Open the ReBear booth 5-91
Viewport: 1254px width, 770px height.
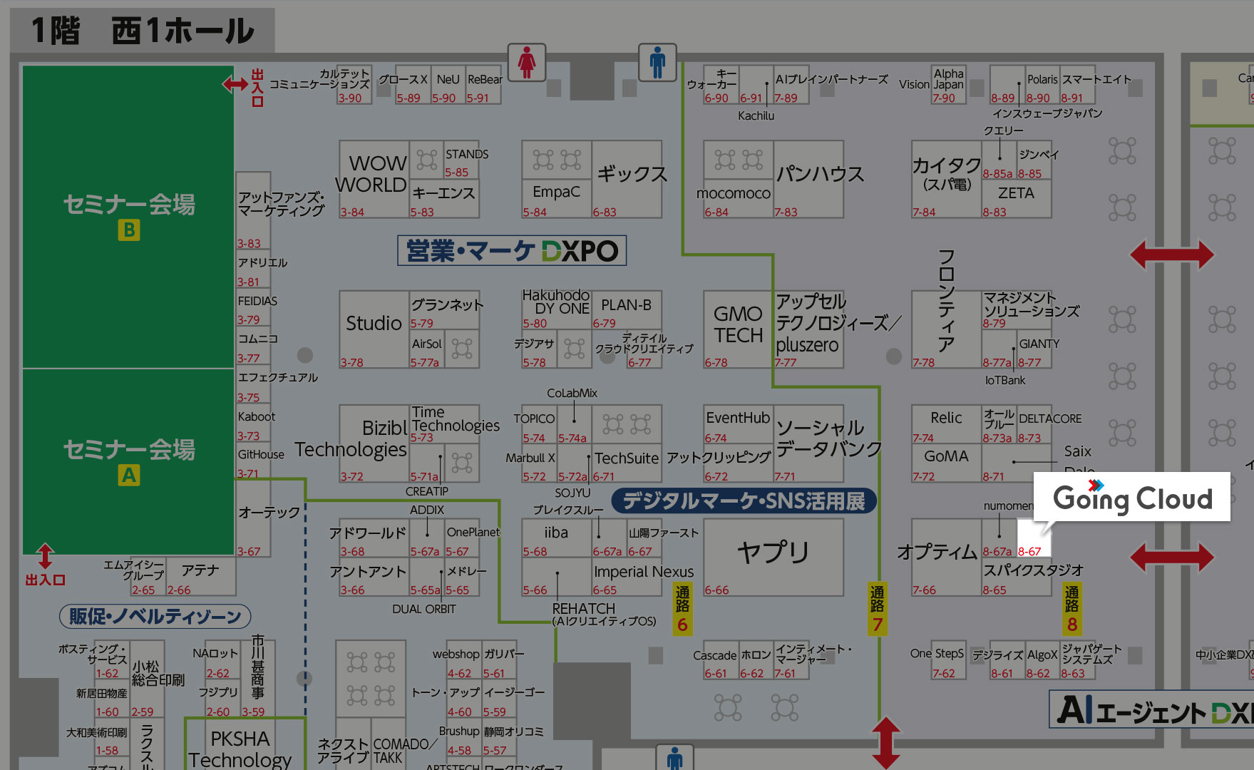(483, 85)
